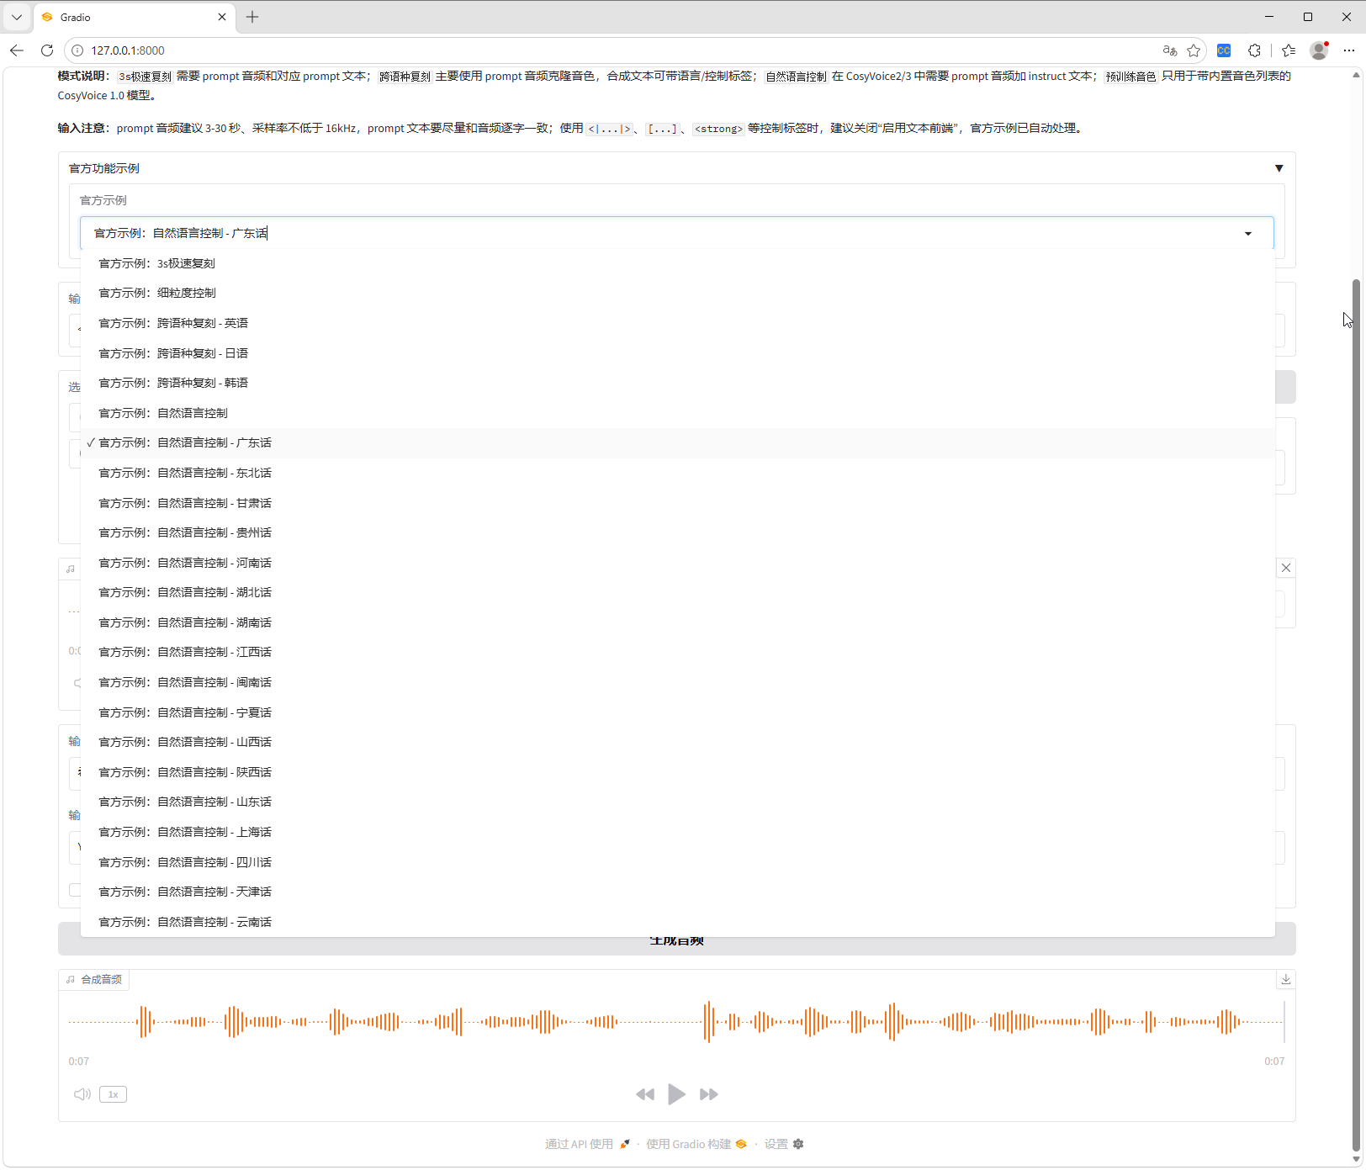1366x1170 pixels.
Task: Rewind the synthesized audio
Action: pyautogui.click(x=645, y=1094)
